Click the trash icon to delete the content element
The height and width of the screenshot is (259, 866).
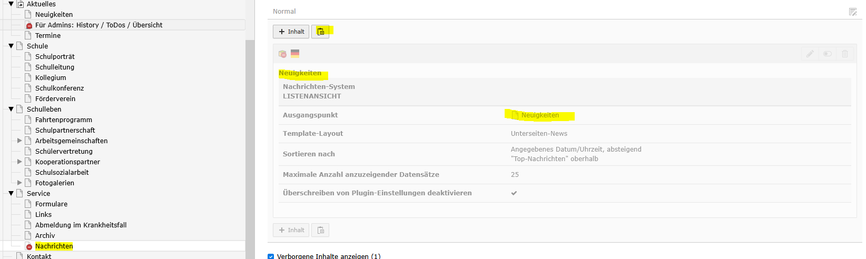845,54
